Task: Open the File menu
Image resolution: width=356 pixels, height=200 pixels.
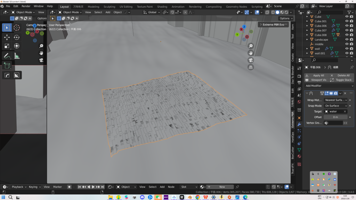Action: click(x=8, y=6)
